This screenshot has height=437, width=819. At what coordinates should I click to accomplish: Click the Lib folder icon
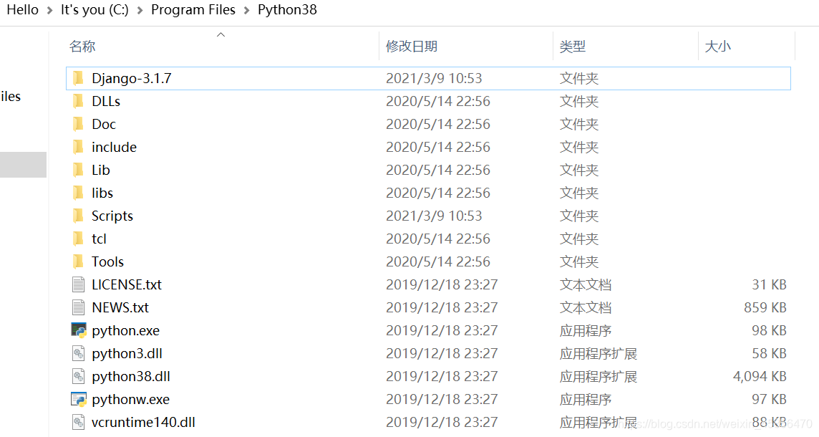click(x=78, y=170)
